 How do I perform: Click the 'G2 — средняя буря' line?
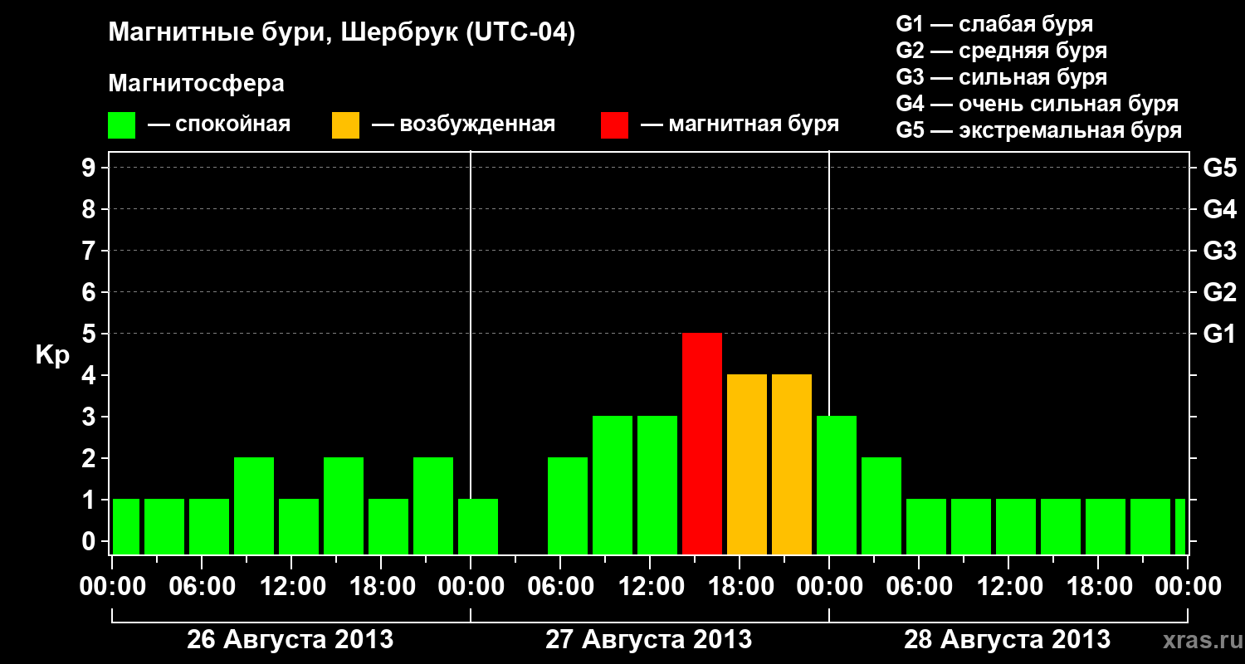pyautogui.click(x=1001, y=51)
